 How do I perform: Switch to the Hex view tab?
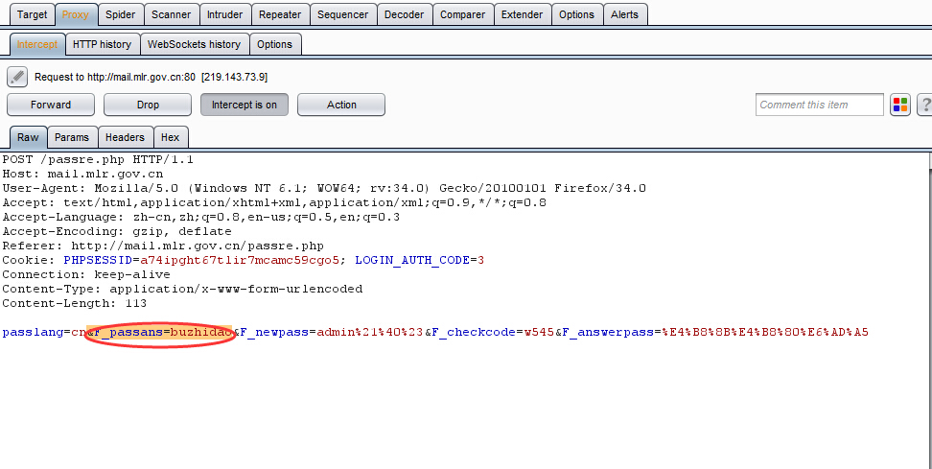tap(170, 137)
